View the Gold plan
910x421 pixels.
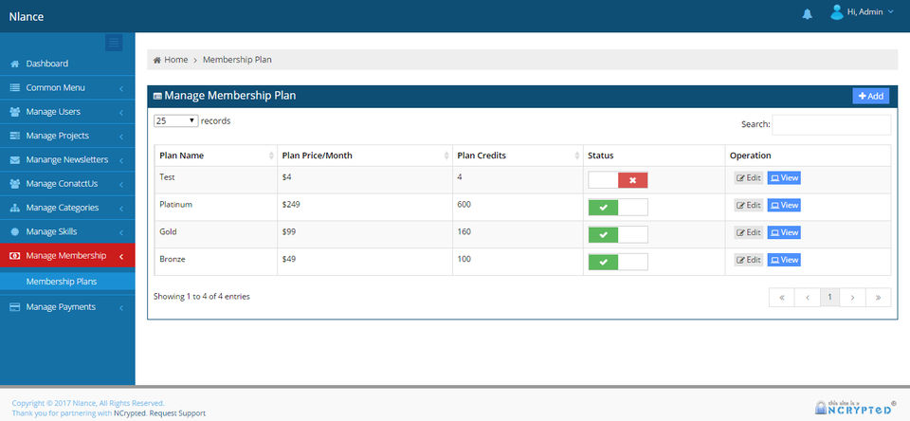pos(784,233)
